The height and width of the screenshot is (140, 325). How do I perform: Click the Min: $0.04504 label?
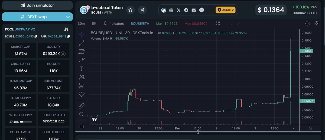click(x=196, y=23)
